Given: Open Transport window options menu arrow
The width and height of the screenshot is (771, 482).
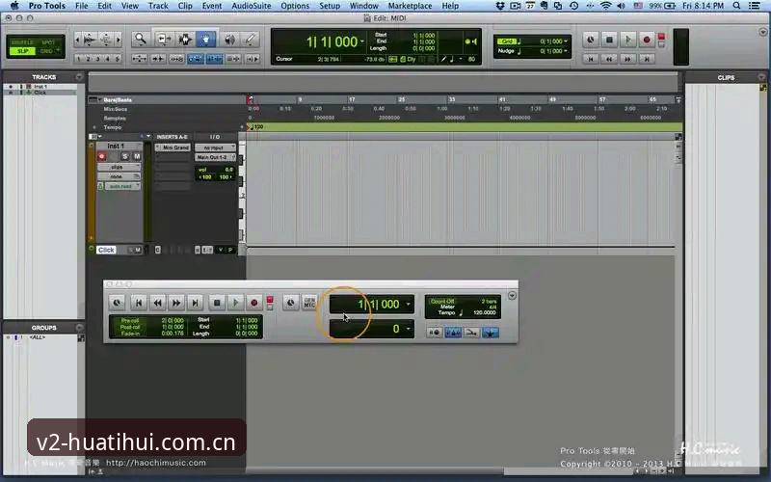Looking at the screenshot, I should [512, 296].
